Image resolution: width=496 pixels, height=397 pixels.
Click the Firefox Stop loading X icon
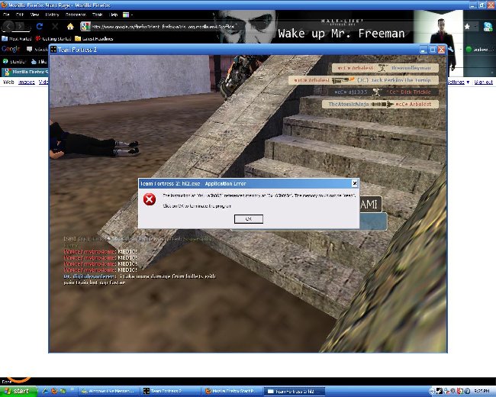[x=55, y=26]
